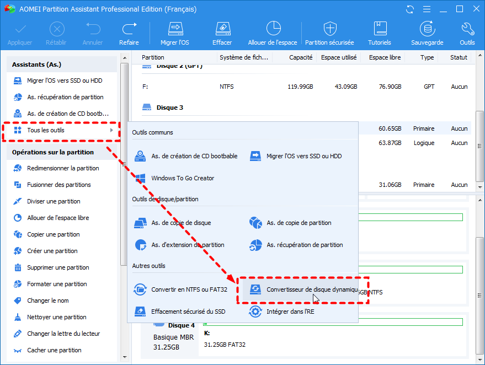Select Copier une partition
485x365 pixels.
[62, 234]
